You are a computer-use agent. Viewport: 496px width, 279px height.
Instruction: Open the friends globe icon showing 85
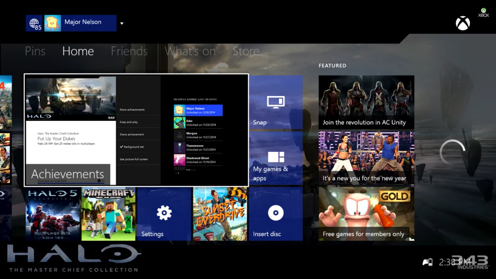click(34, 23)
